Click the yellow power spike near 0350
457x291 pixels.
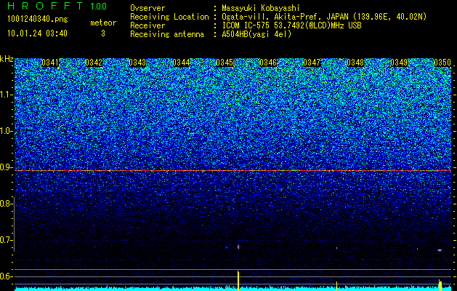pyautogui.click(x=440, y=285)
